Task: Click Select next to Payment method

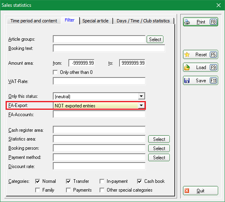Action: pyautogui.click(x=159, y=158)
